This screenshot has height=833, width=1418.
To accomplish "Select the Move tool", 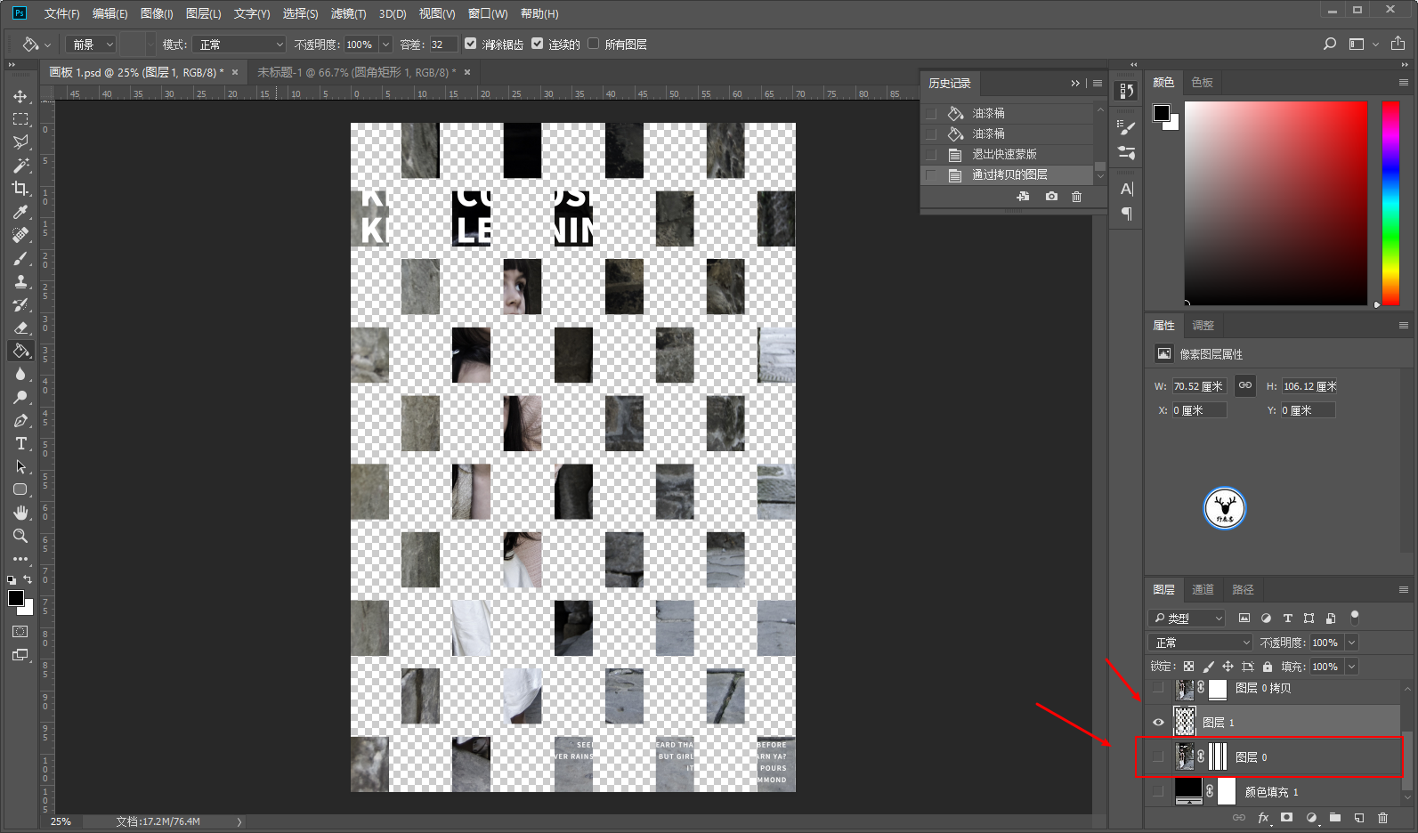I will tap(20, 96).
